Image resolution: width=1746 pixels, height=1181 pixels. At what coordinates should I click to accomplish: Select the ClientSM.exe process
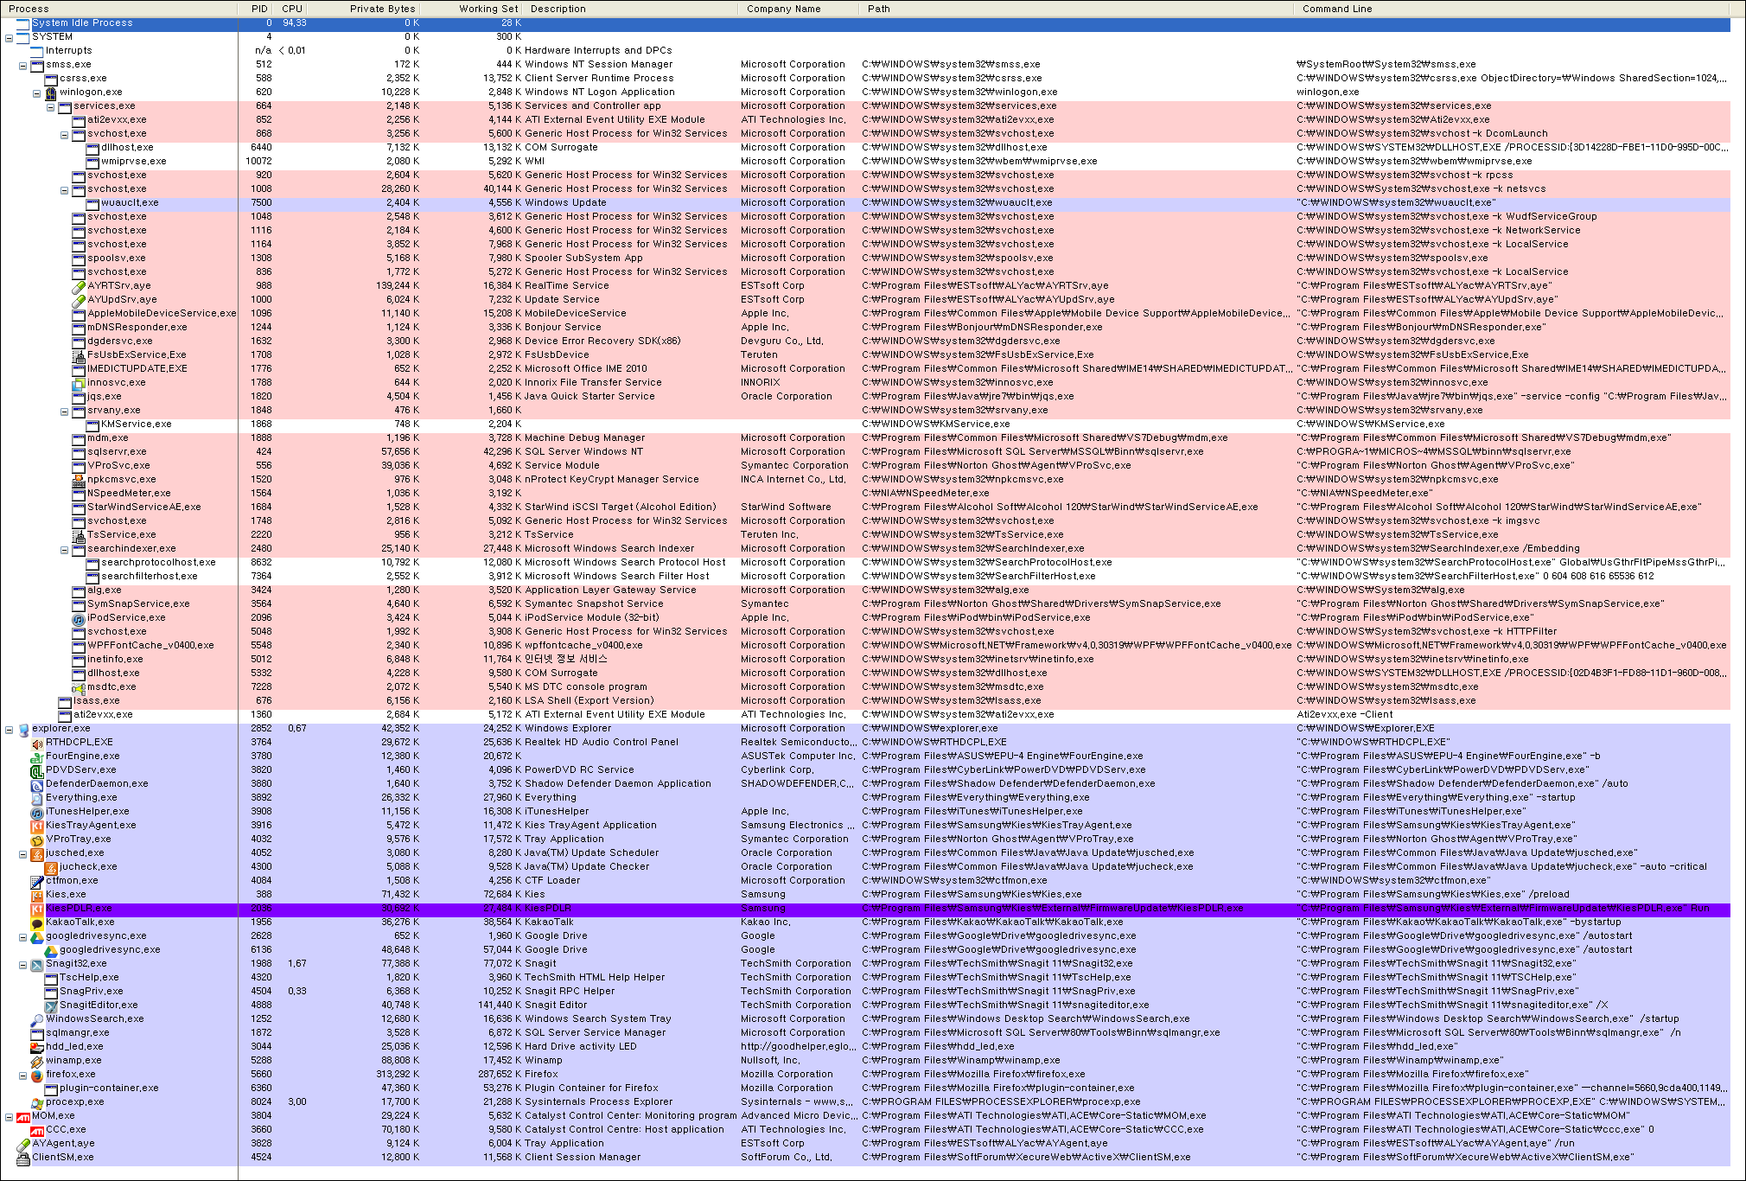[x=873, y=1158]
